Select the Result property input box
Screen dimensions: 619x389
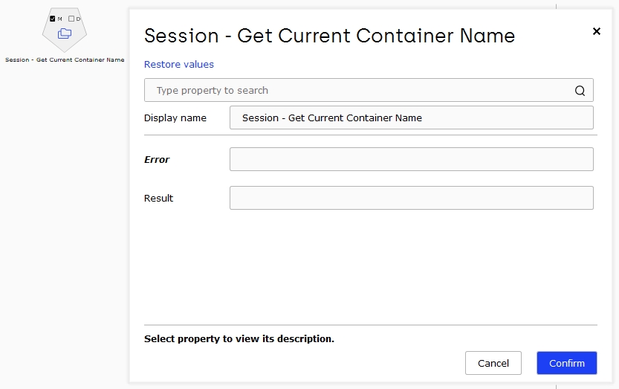point(412,198)
